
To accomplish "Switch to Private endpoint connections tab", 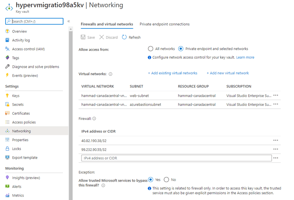I will [x=164, y=24].
